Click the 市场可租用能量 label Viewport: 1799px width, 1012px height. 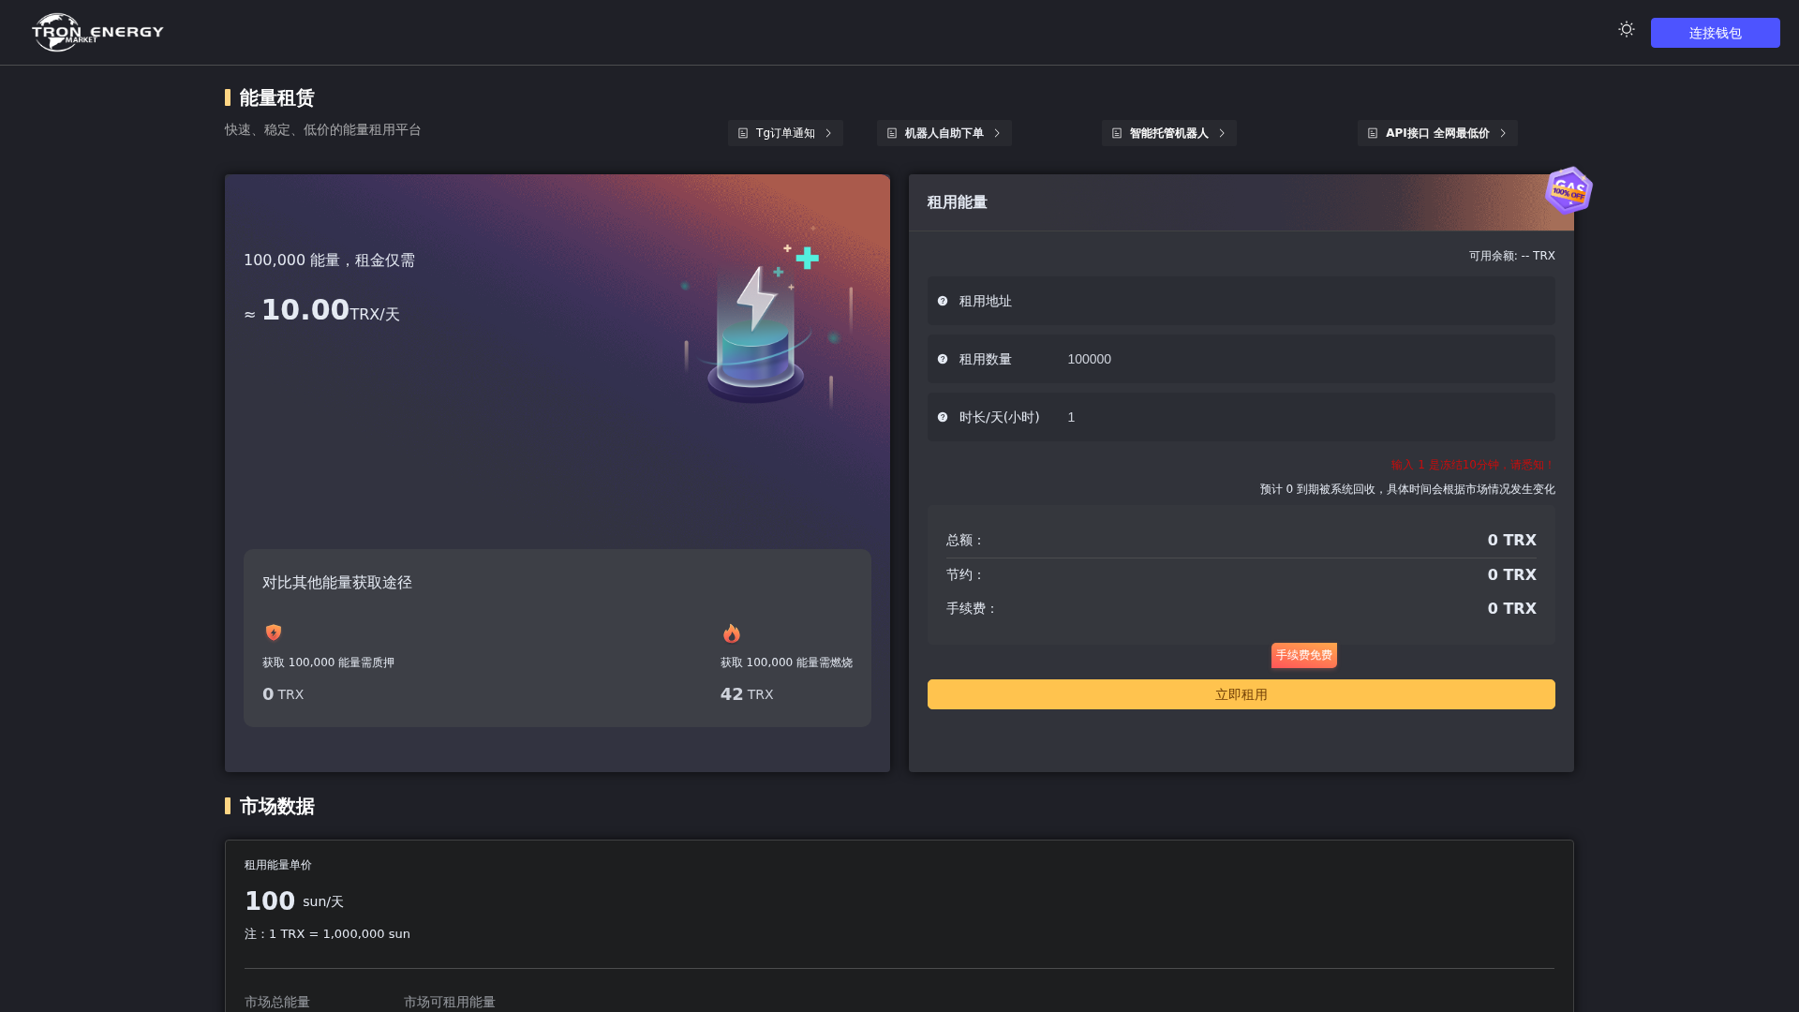450,1002
